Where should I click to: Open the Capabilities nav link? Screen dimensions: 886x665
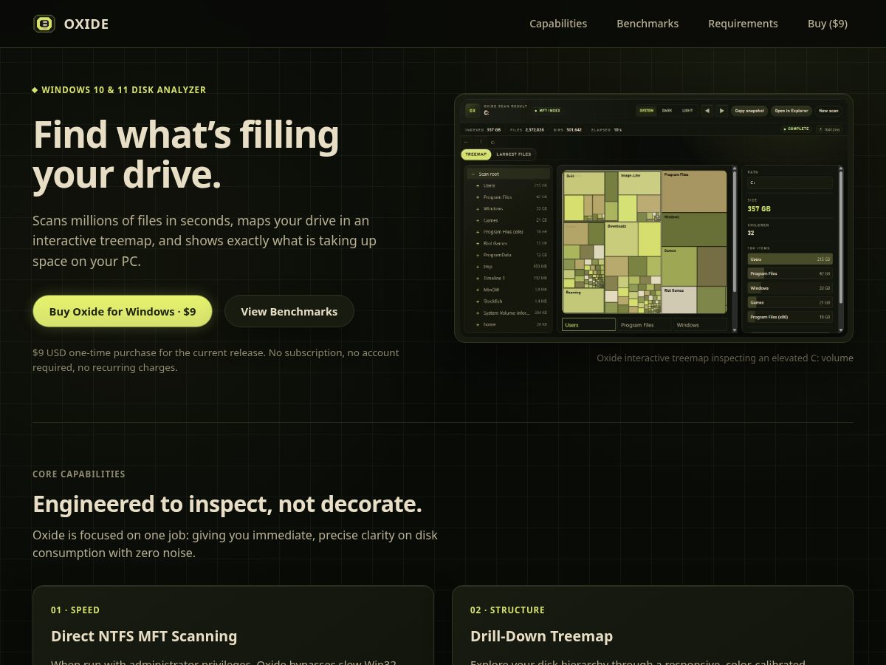(558, 24)
